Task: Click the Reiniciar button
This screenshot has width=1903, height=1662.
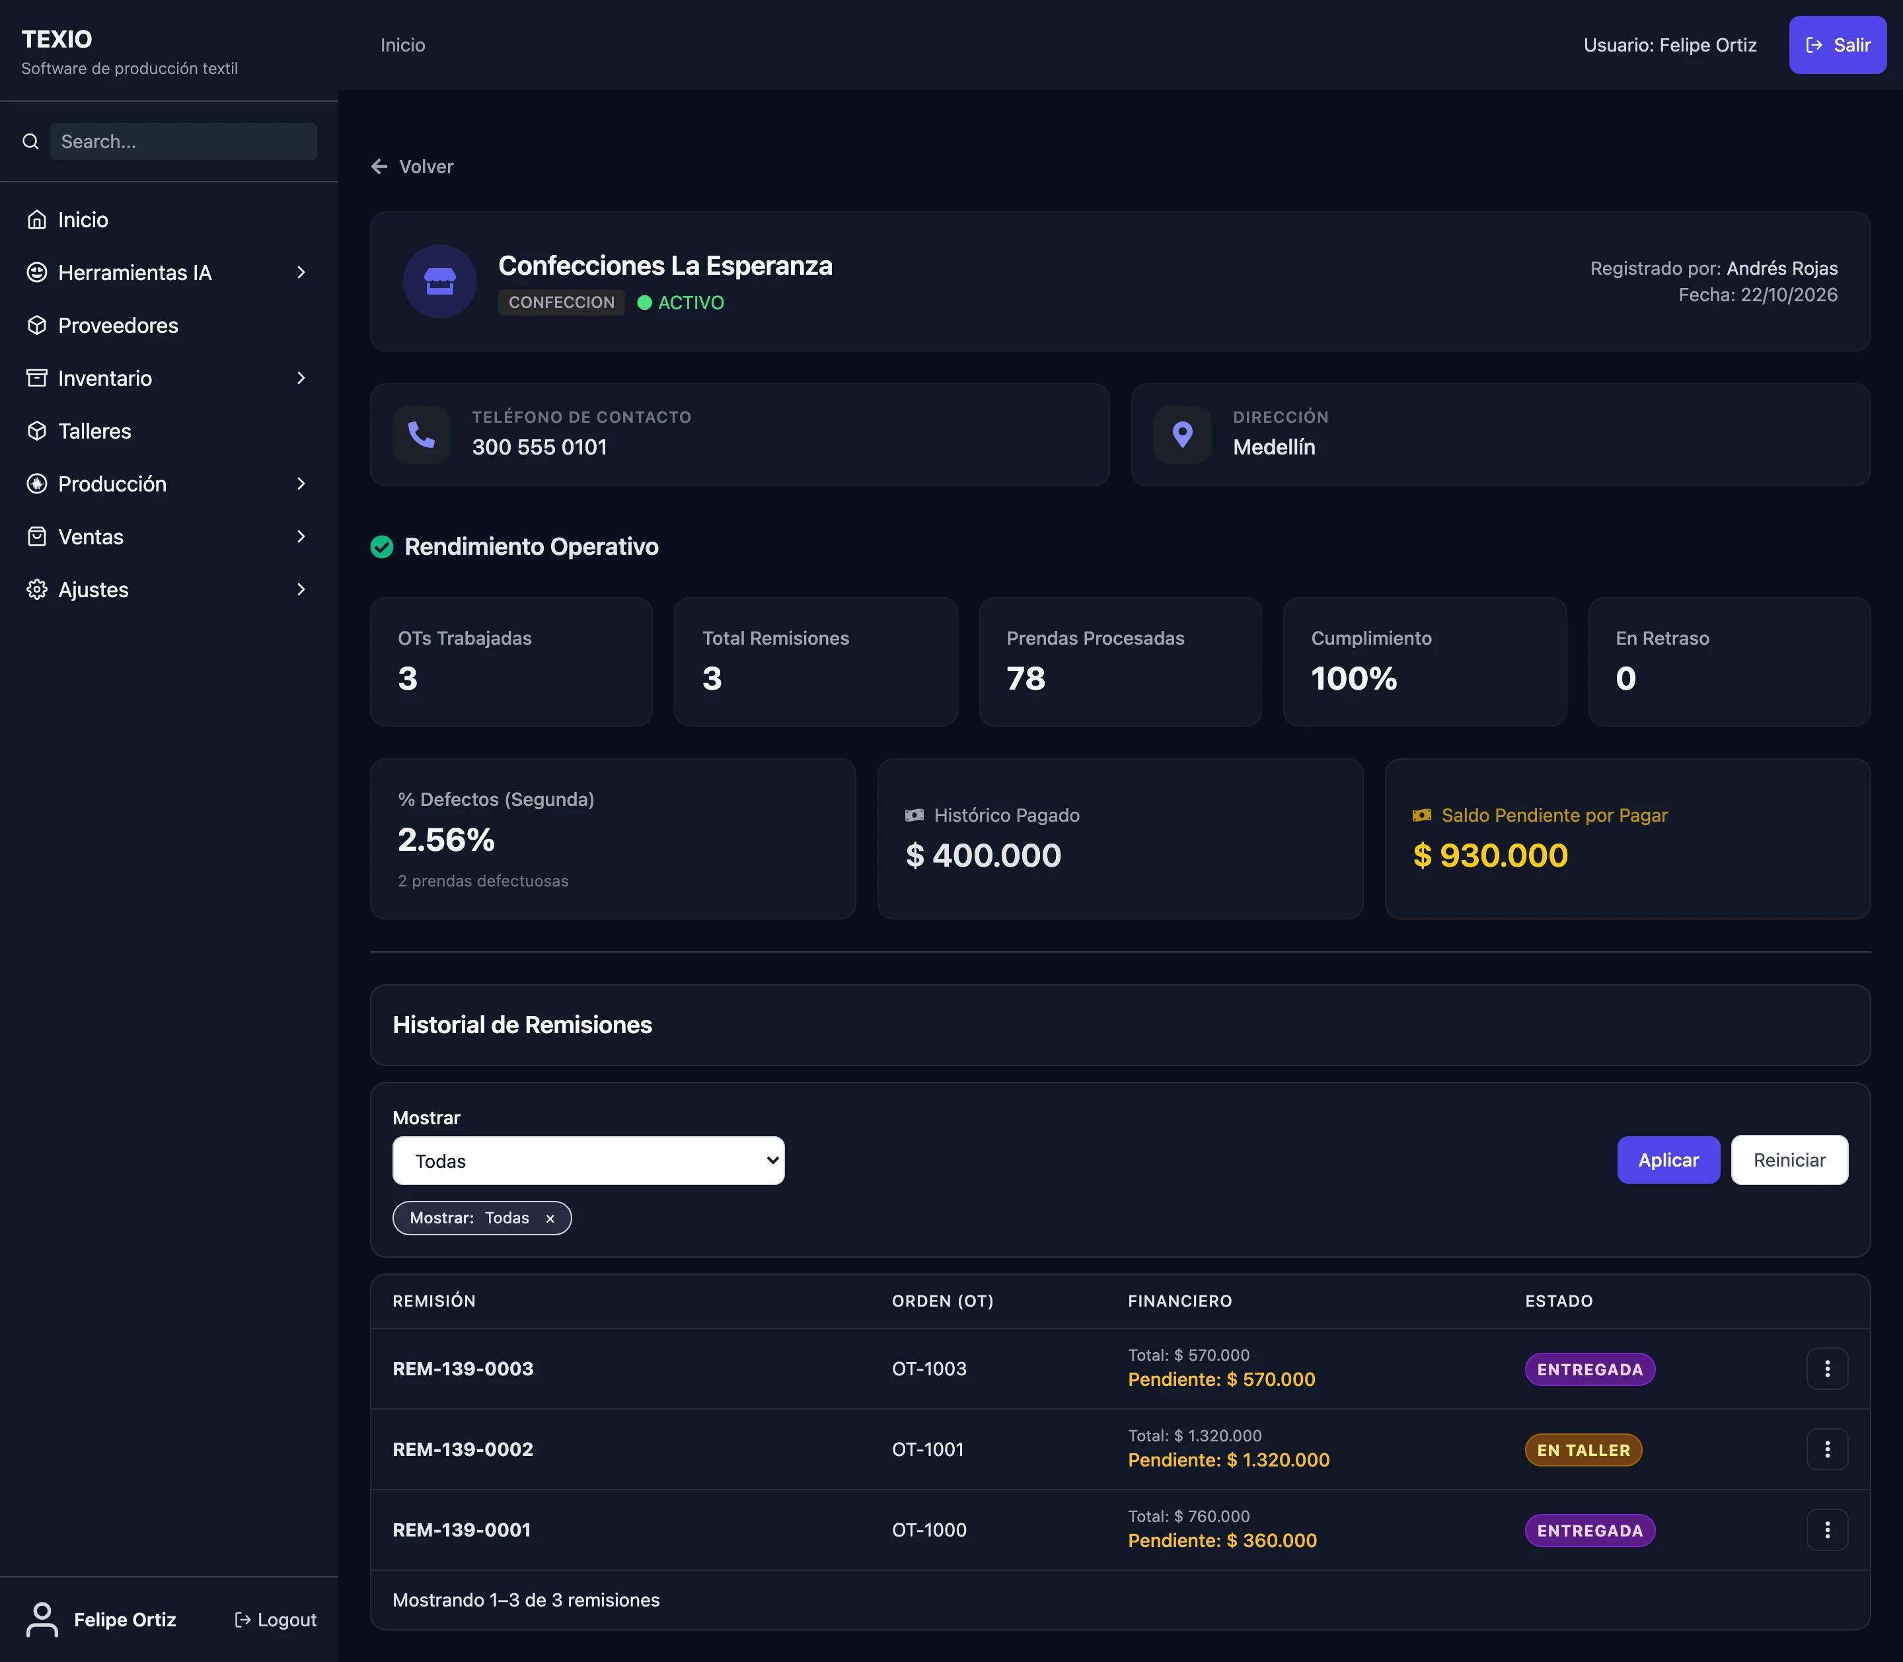Action: (x=1789, y=1160)
